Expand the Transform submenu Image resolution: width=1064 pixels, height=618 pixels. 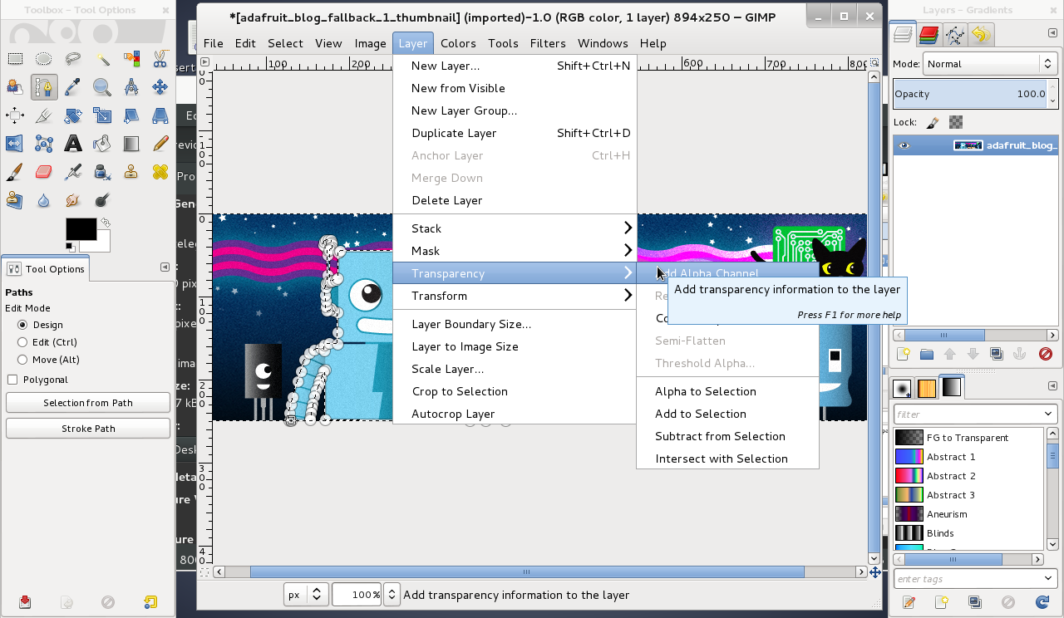[x=515, y=296]
